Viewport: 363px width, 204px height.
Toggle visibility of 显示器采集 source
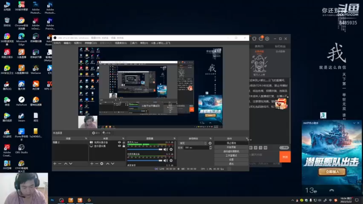119,146
